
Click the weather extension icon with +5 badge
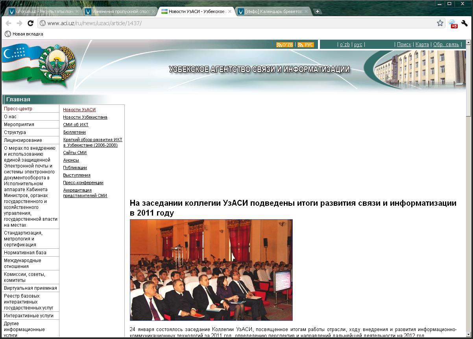pyautogui.click(x=453, y=24)
